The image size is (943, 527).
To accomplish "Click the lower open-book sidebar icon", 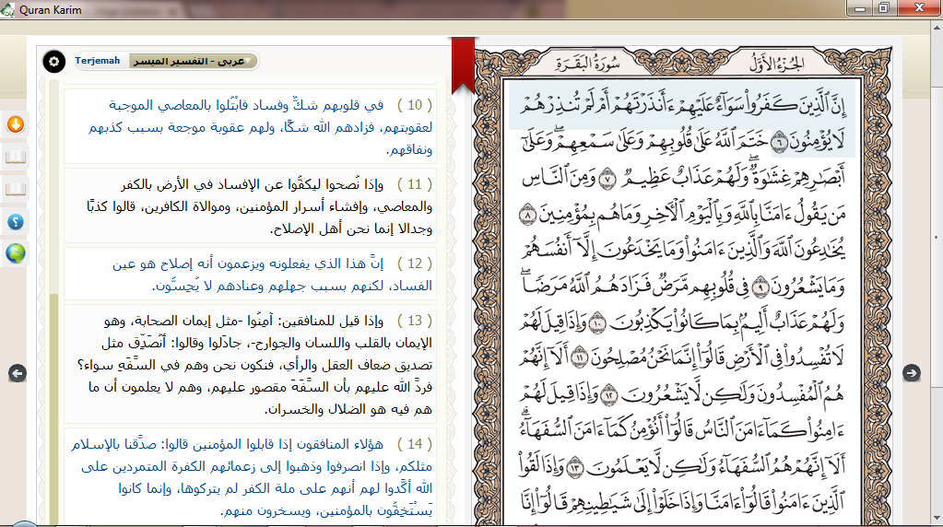I will tap(15, 190).
